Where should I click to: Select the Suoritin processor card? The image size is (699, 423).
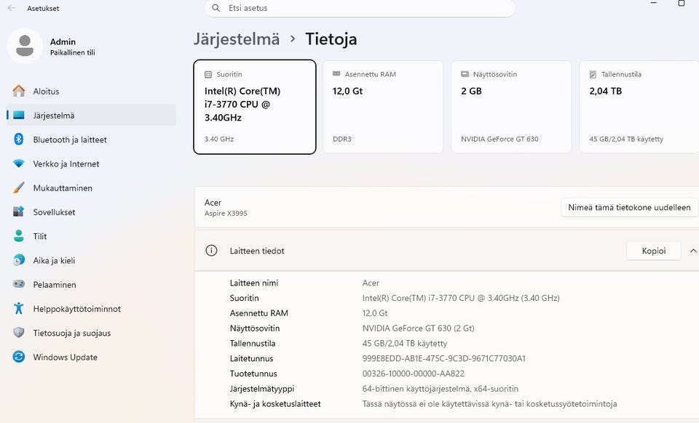tap(255, 107)
